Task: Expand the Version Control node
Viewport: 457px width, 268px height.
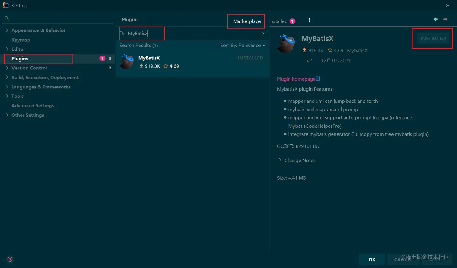Action: pyautogui.click(x=7, y=68)
